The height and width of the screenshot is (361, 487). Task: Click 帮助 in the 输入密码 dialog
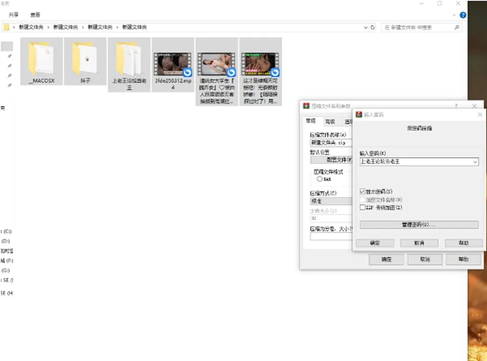[464, 243]
